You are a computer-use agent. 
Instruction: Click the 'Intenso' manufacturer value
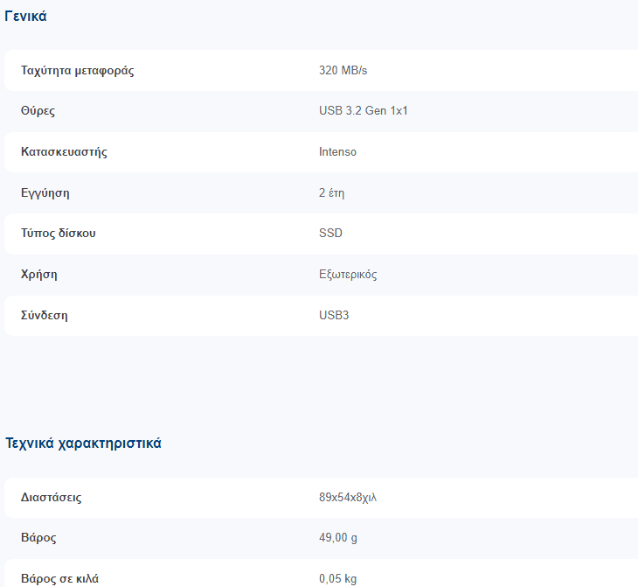coord(337,152)
